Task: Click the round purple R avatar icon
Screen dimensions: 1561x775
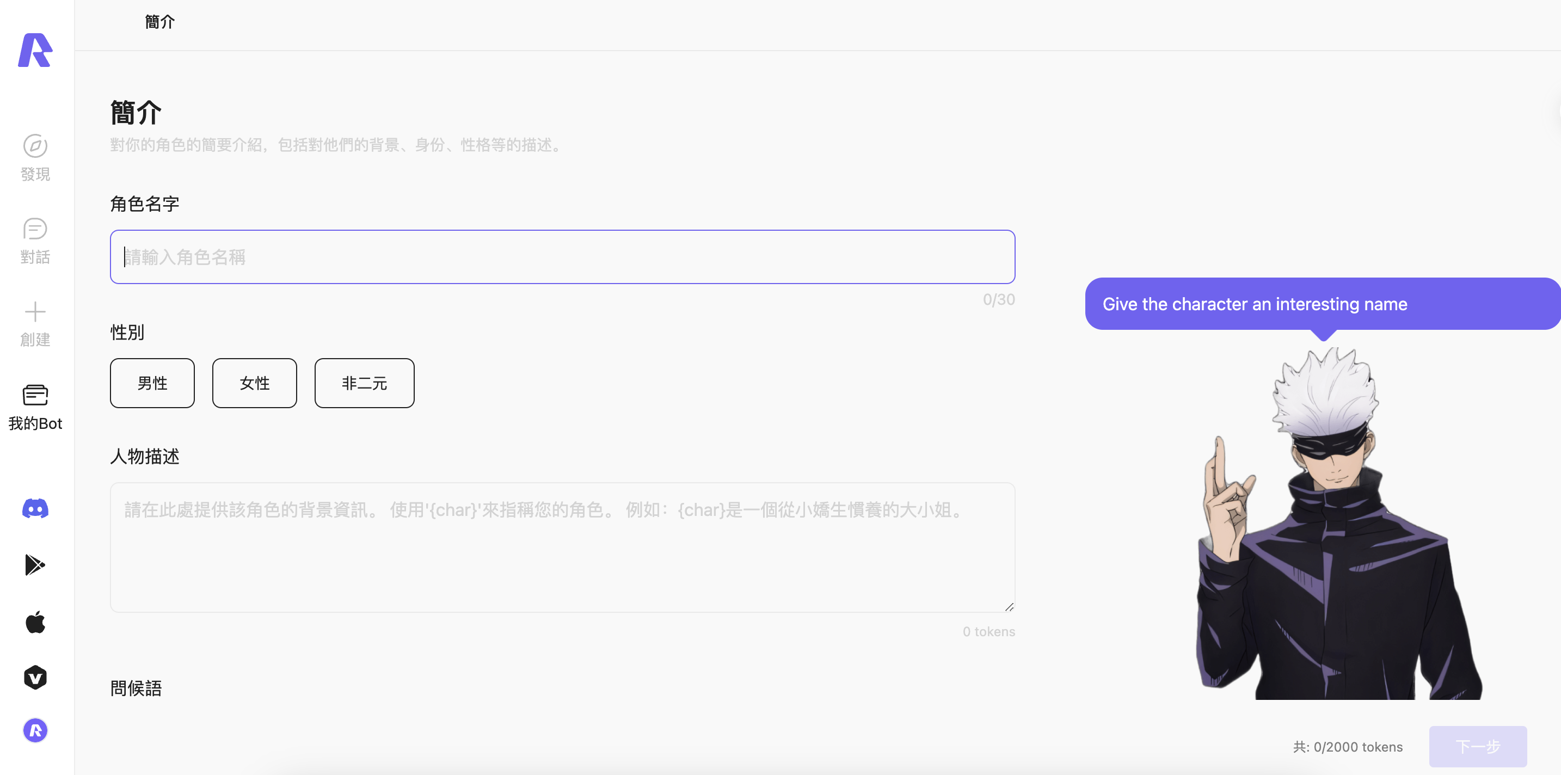Action: point(35,731)
